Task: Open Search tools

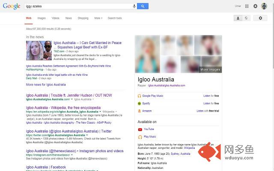Action: (115, 18)
